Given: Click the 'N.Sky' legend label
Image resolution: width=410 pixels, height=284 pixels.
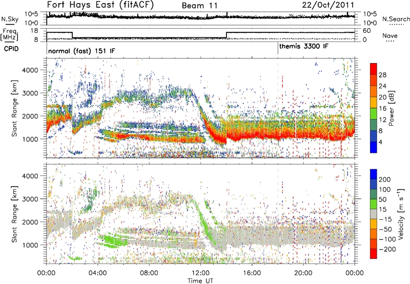Looking at the screenshot, I should point(10,19).
